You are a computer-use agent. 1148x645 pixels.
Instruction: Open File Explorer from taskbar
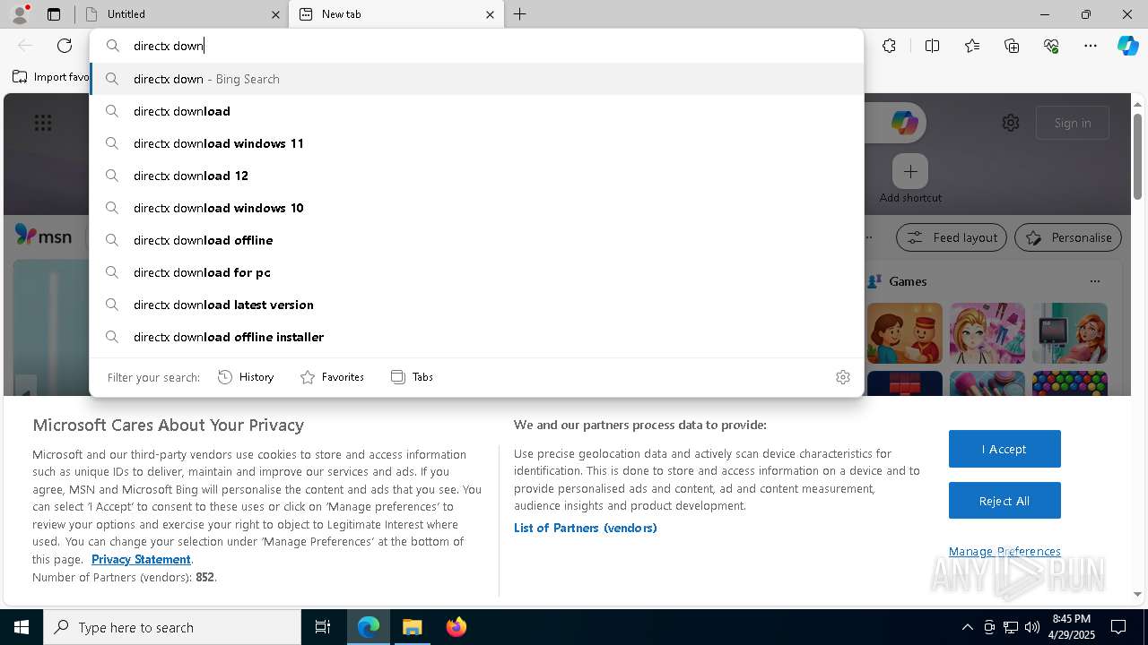(x=413, y=627)
